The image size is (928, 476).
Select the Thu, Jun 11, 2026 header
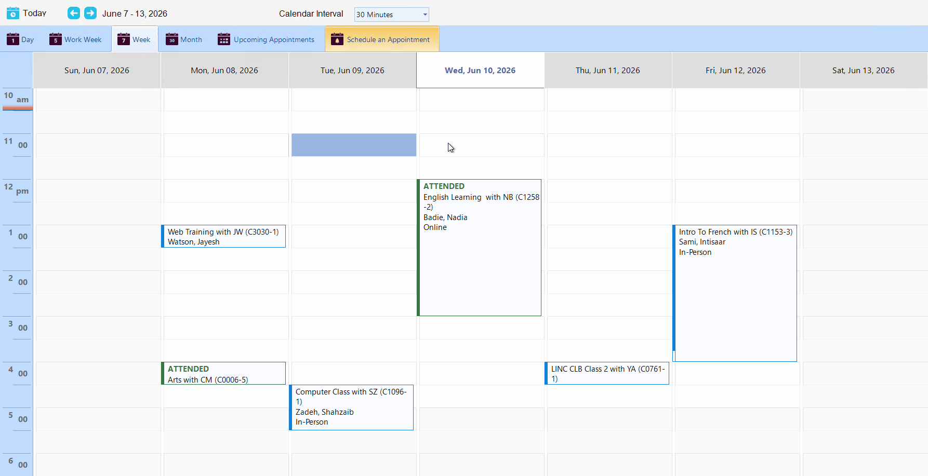point(608,70)
